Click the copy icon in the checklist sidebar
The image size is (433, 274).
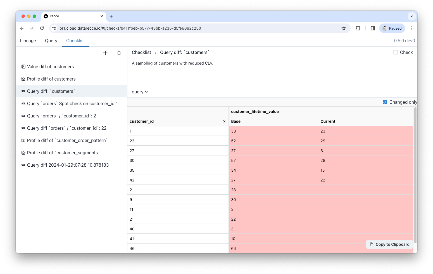(x=118, y=53)
